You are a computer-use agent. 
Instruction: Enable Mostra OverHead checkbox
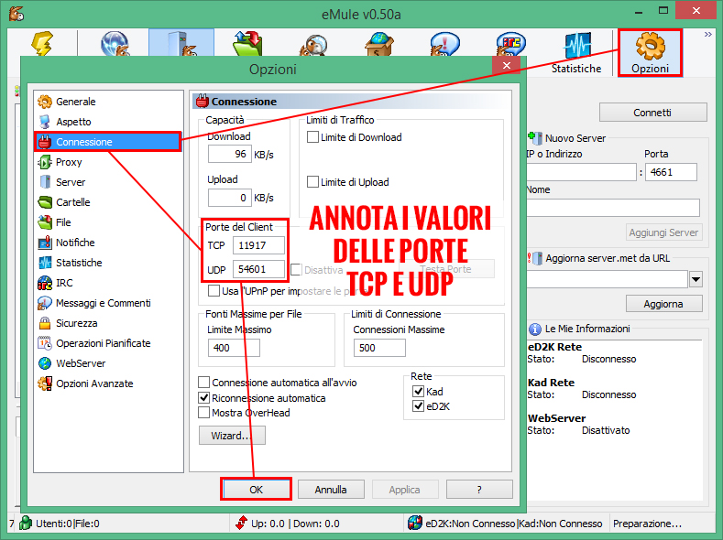203,413
